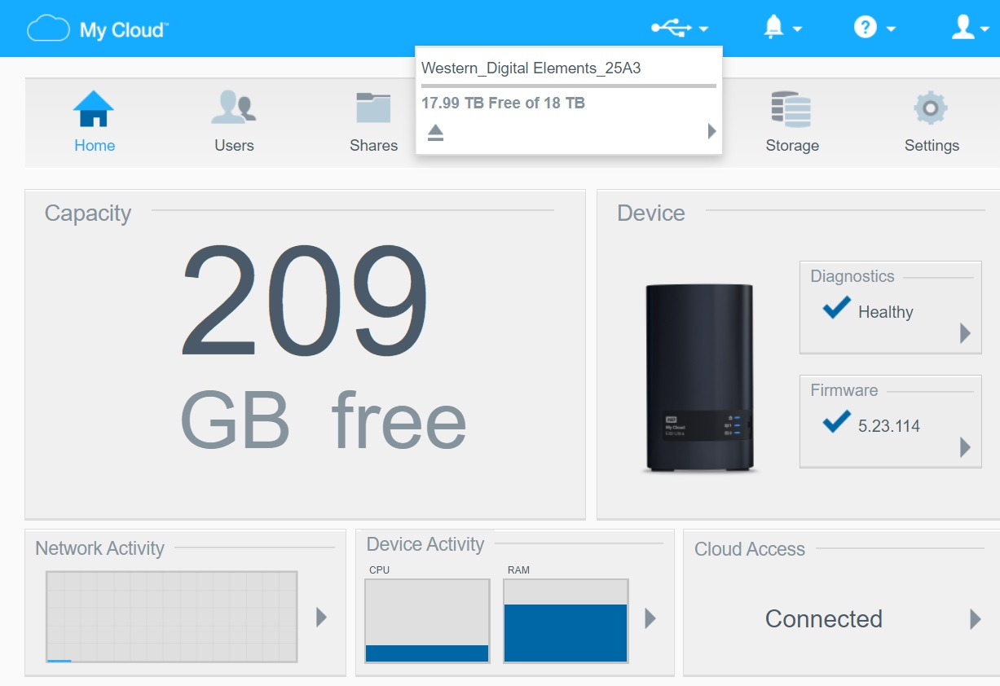Click firmware version 5.23.114
Screen dimensions: 1000x686
point(889,426)
